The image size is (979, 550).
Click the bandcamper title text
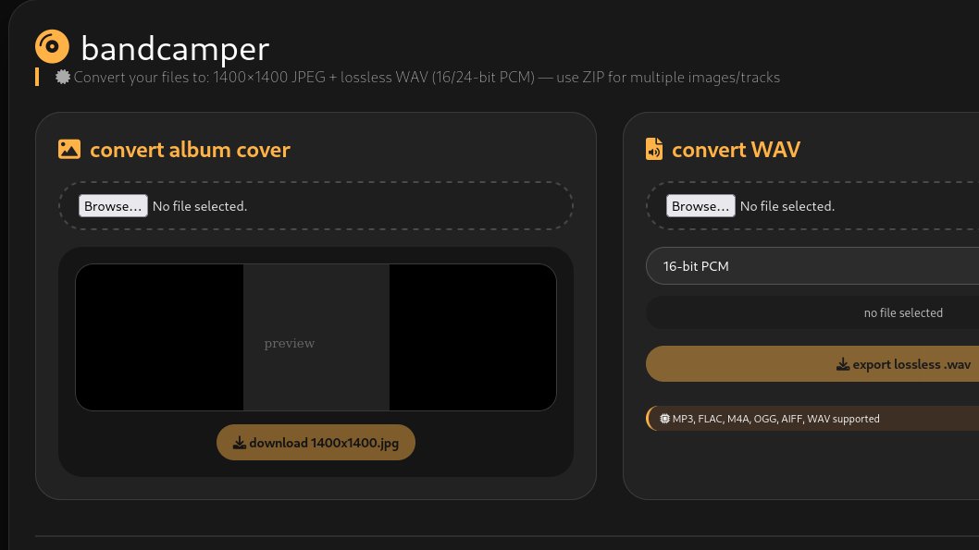point(176,49)
